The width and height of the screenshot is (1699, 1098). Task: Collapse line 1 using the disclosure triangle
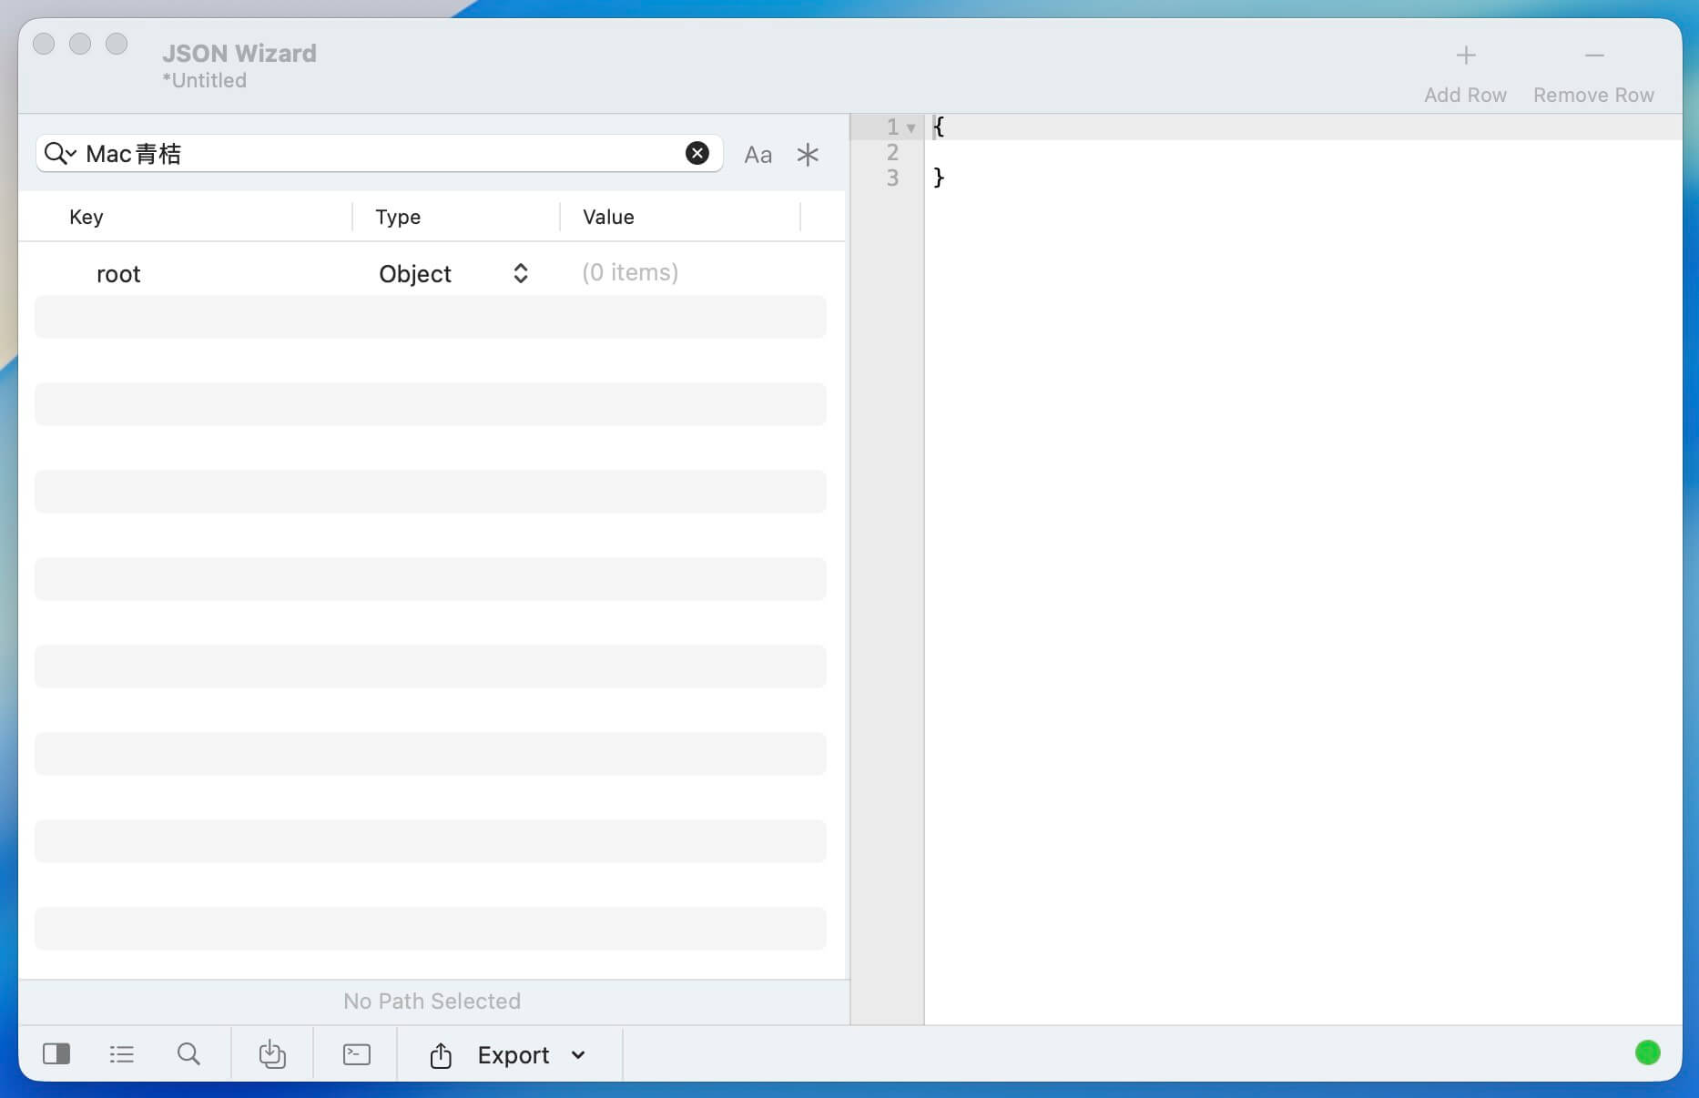pos(912,127)
